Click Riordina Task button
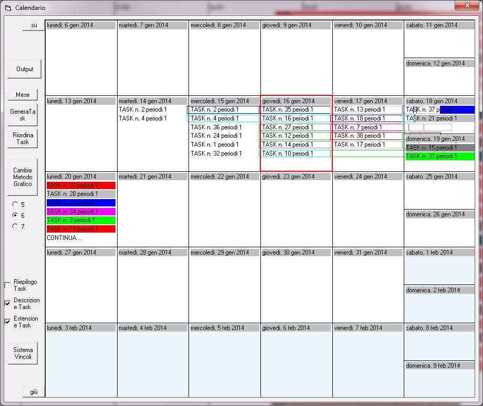 (23, 139)
